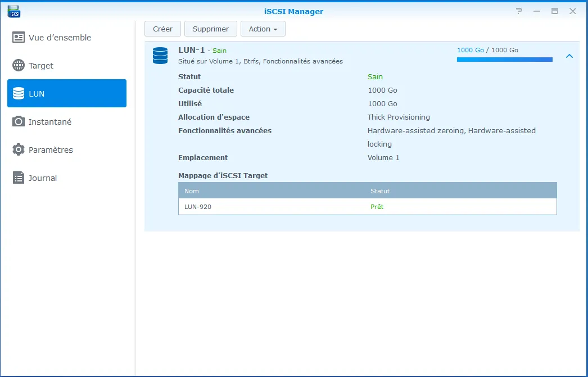This screenshot has height=377, width=588.
Task: Collapse the LUN-1 details chevron
Action: (x=569, y=56)
